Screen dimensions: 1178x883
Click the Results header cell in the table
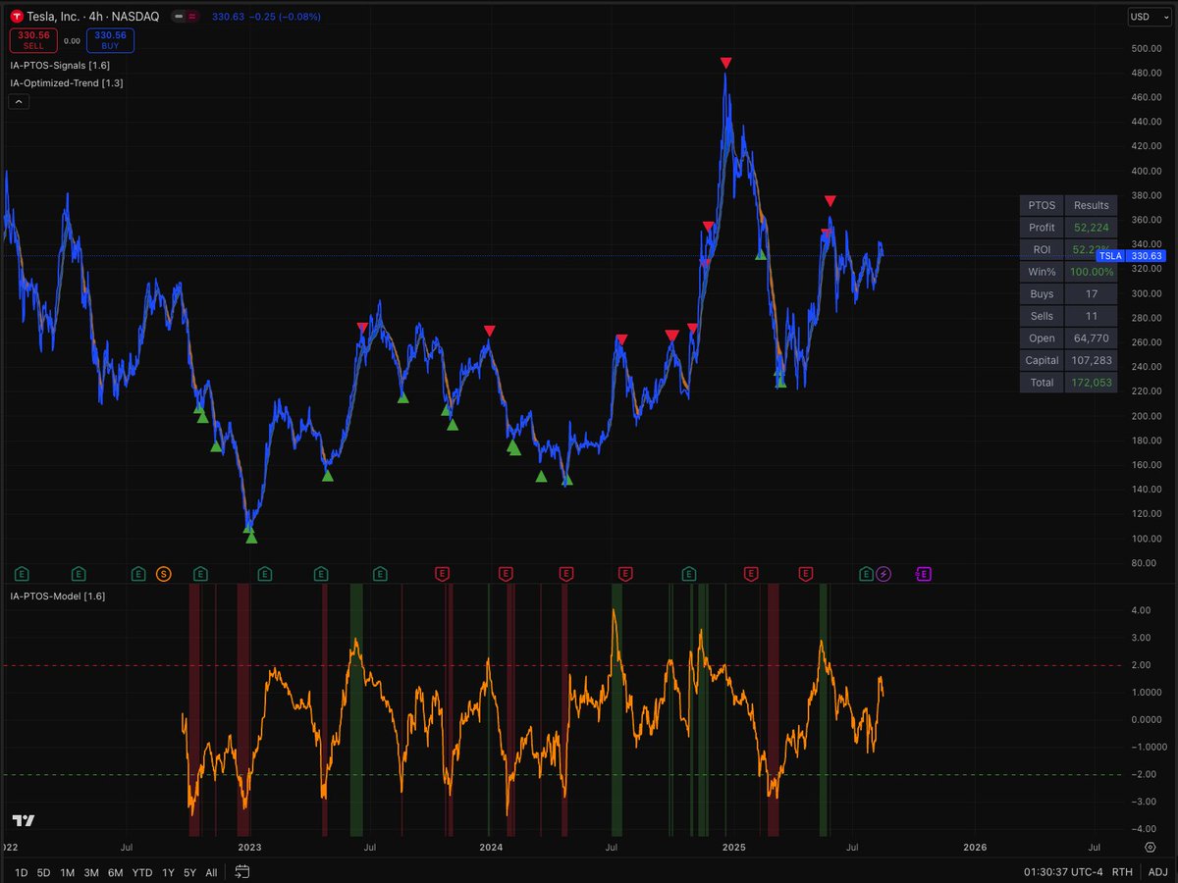coord(1091,205)
